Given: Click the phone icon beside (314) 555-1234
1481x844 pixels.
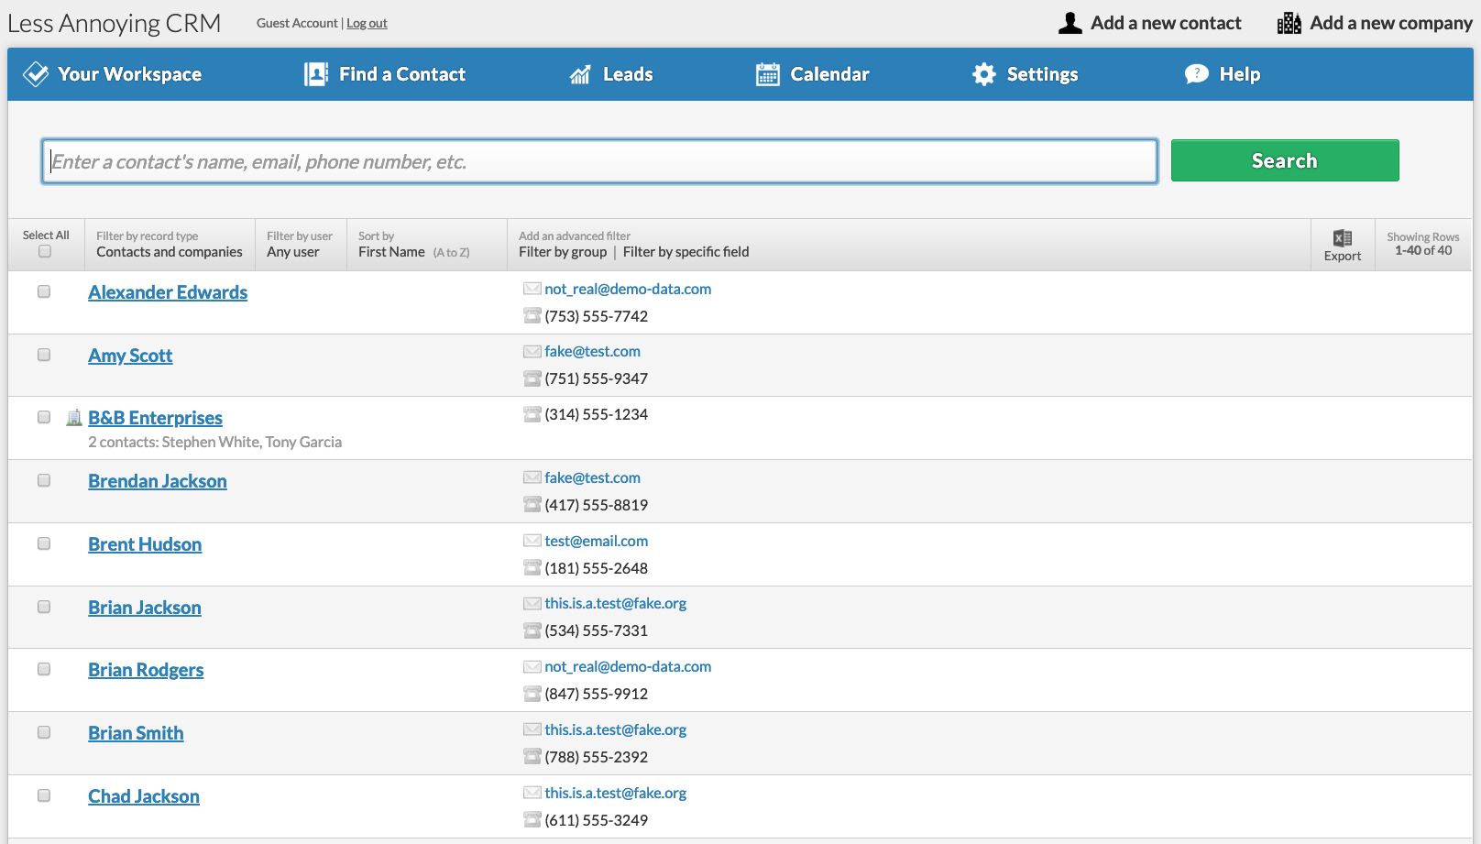Looking at the screenshot, I should 532,414.
